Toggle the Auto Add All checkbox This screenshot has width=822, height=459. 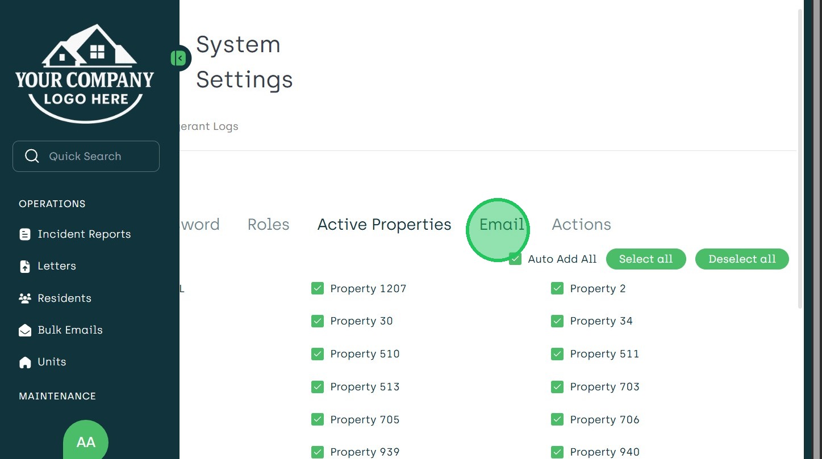pos(515,259)
